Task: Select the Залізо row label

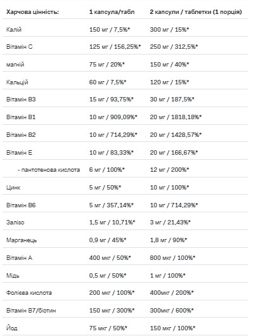Action: click(15, 223)
